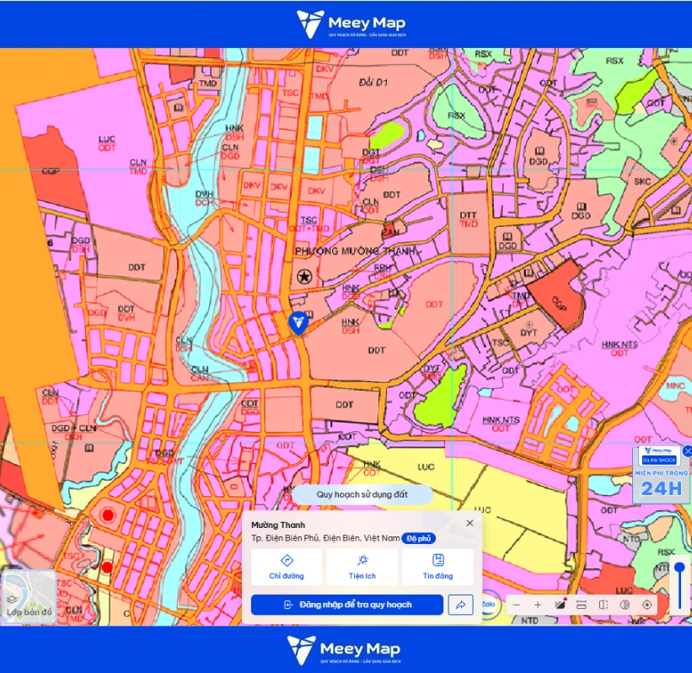Viewport: 692px width, 673px height.
Task: Open the map style icon with red dot
Action: click(x=560, y=604)
